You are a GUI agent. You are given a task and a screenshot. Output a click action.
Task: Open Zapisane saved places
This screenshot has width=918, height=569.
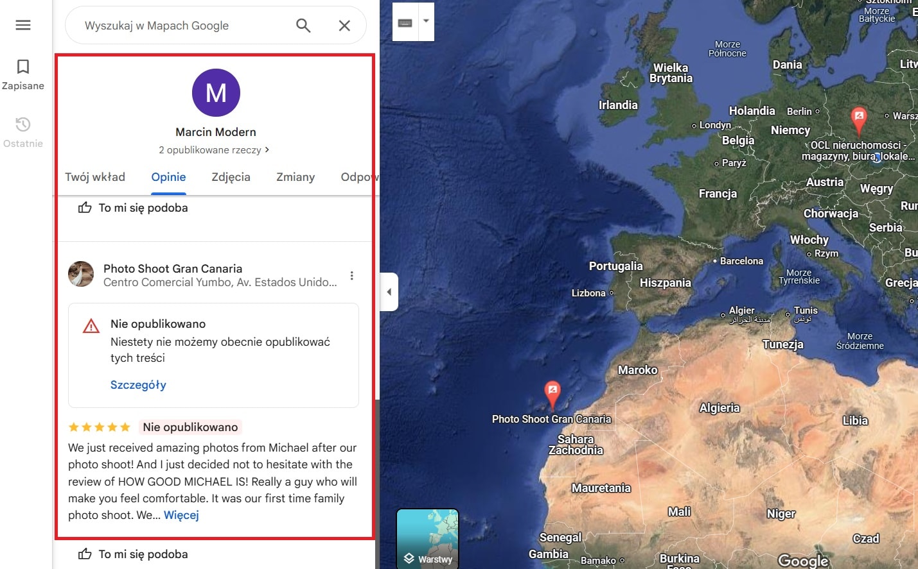23,75
